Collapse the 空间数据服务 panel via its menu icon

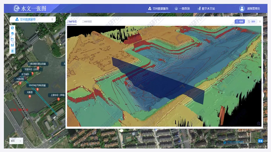(52, 19)
